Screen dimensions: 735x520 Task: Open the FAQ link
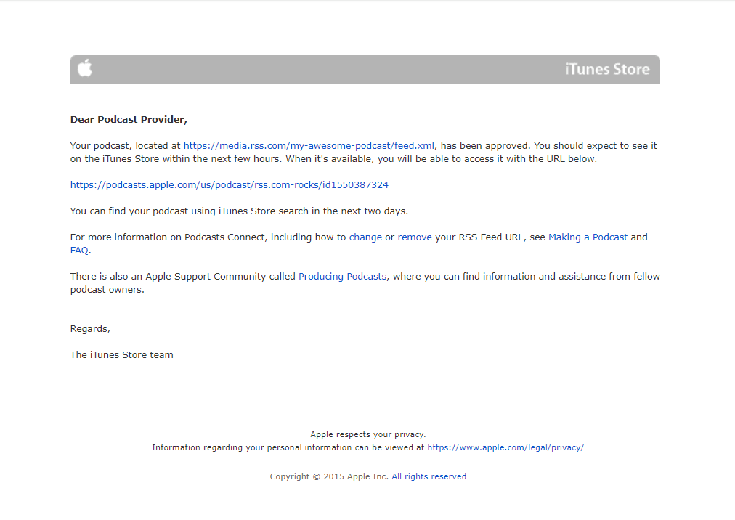click(x=78, y=250)
